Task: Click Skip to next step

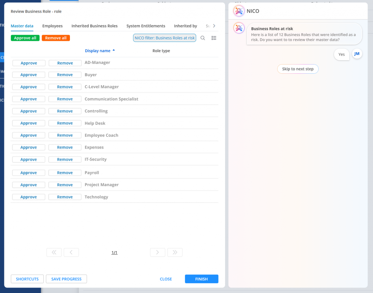Action: click(x=298, y=69)
